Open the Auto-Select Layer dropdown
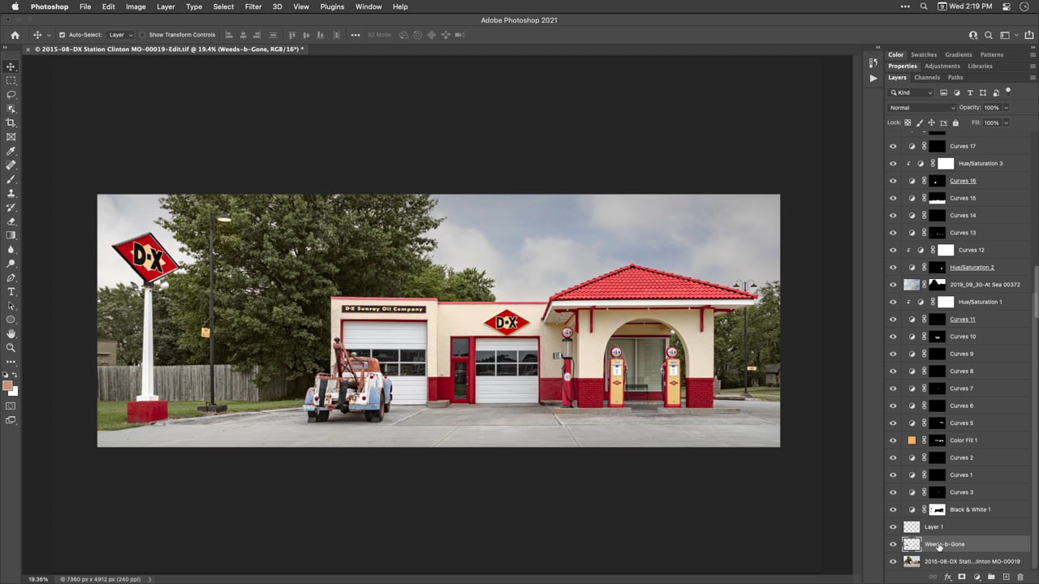Image resolution: width=1039 pixels, height=584 pixels. pos(120,35)
